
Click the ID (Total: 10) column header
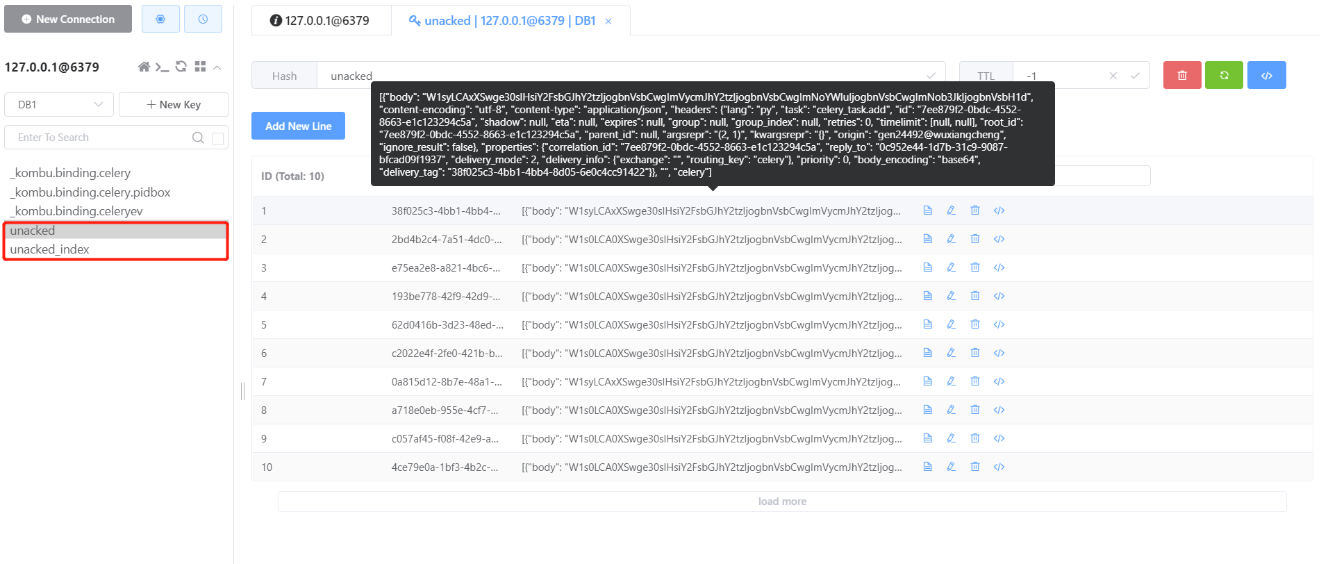point(292,176)
